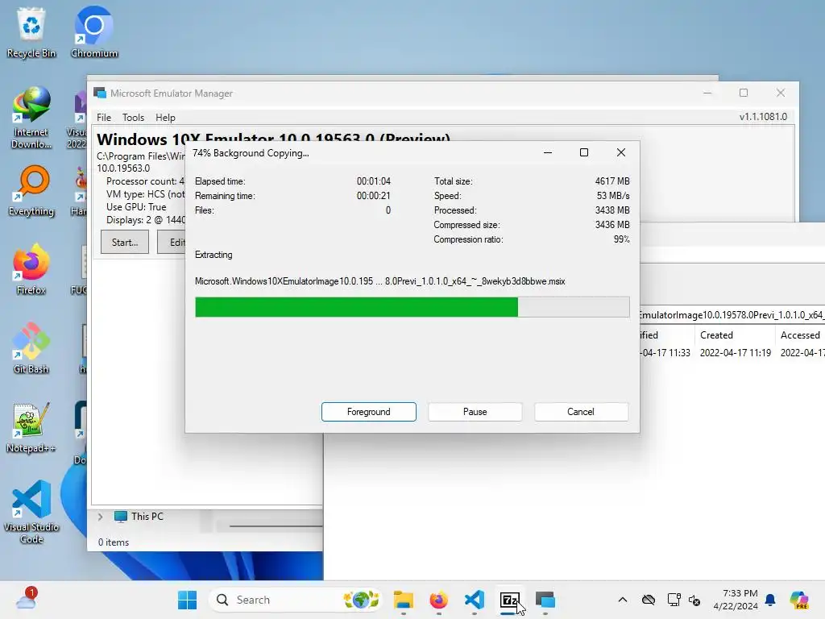Open the Everything search desktop shortcut
Image resolution: width=825 pixels, height=619 pixels.
(31, 191)
